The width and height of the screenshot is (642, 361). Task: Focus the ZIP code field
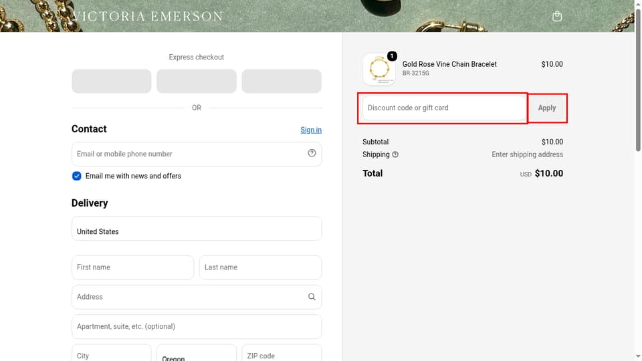(x=282, y=353)
